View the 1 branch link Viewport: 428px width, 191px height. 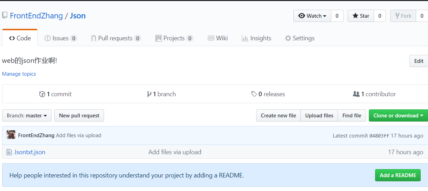[x=161, y=94]
